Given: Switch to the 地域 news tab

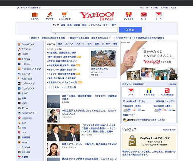Looking at the screenshot, I should point(115,44).
